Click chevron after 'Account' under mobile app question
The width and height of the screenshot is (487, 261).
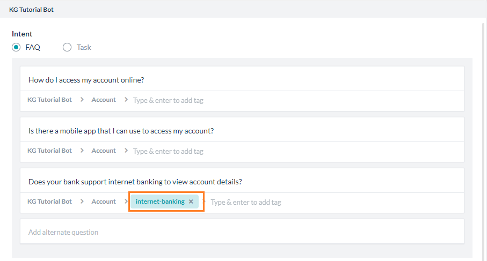(126, 151)
